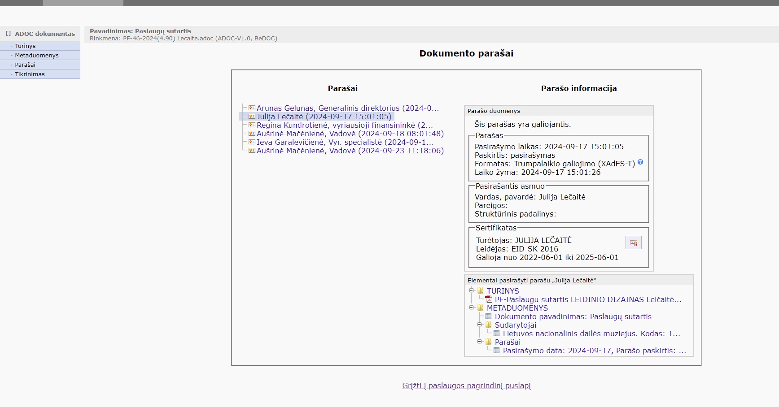Collapse the Sudarytojai tree node

tap(480, 325)
